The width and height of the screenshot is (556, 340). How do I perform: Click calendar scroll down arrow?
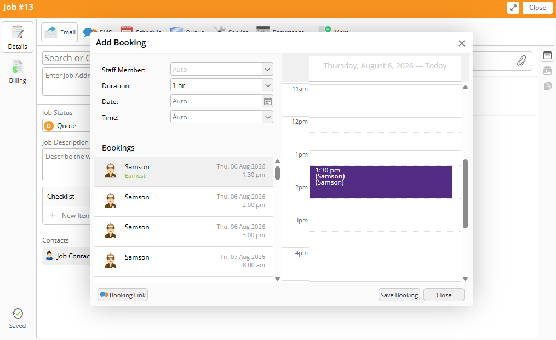coord(465,279)
